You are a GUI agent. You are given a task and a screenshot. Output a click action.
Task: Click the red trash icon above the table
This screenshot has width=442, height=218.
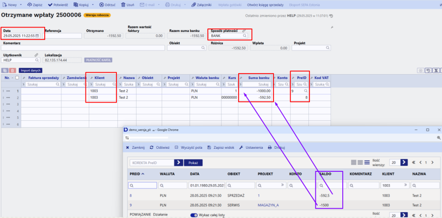13,70
